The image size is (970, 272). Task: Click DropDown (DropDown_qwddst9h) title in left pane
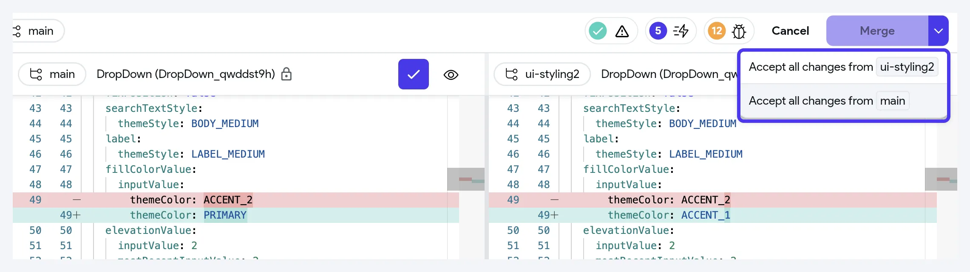pyautogui.click(x=186, y=74)
